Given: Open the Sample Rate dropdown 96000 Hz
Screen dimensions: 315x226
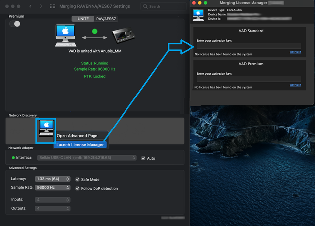Looking at the screenshot, I should [53, 188].
